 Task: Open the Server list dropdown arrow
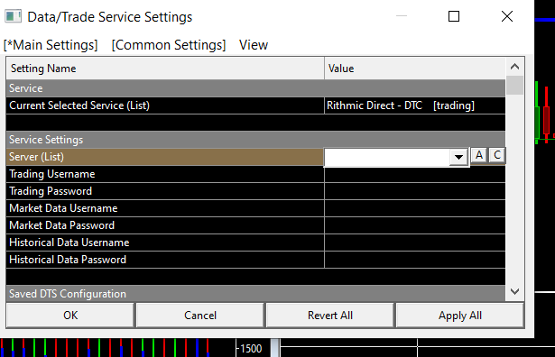458,157
